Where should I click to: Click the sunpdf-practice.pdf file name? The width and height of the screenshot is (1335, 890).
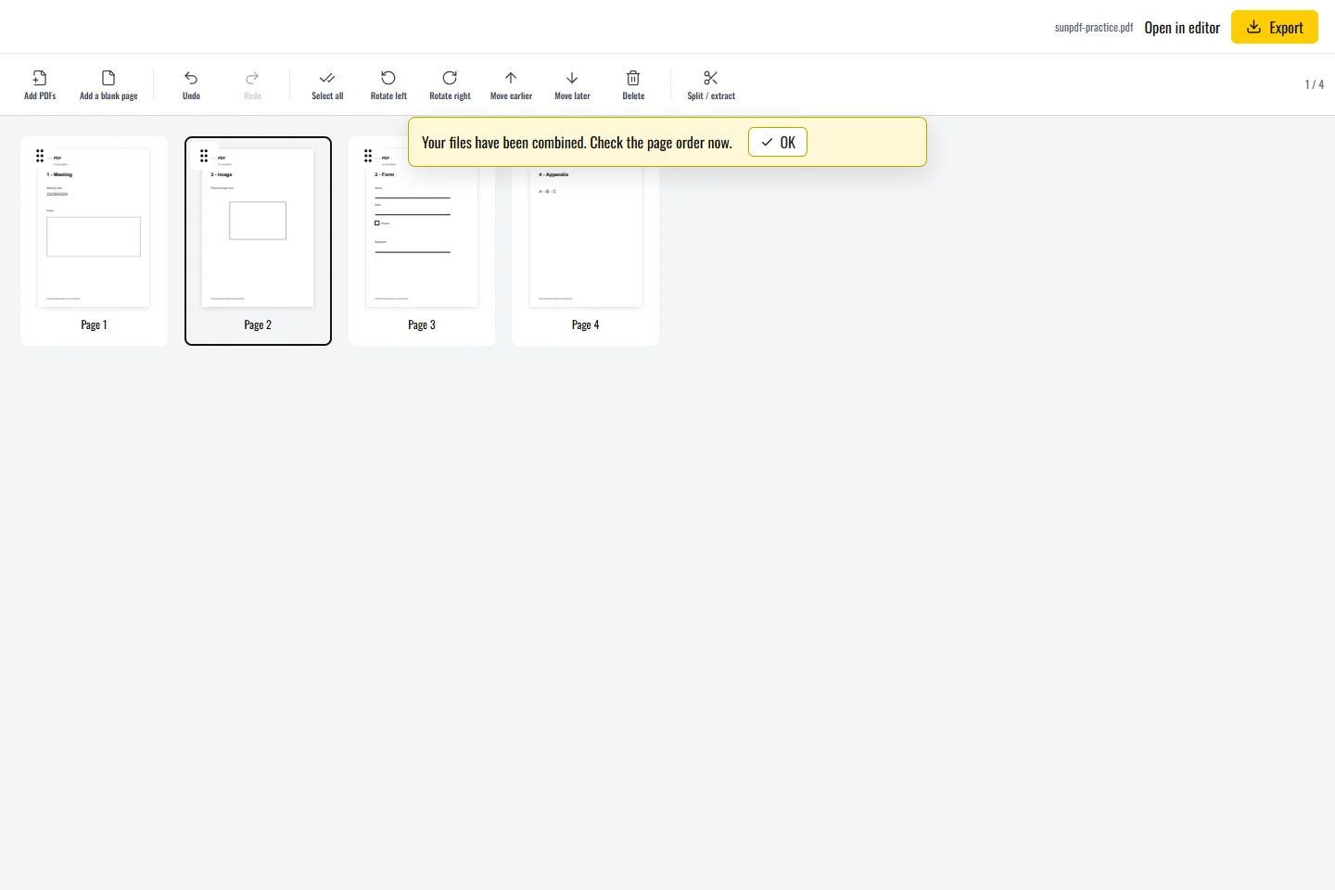click(1094, 28)
